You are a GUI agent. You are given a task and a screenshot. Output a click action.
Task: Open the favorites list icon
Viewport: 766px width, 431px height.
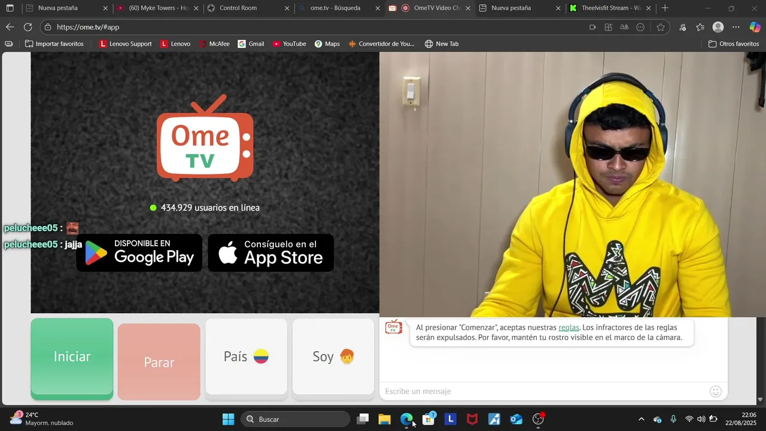tap(700, 27)
